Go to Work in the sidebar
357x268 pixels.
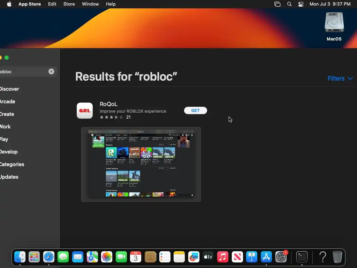5,126
